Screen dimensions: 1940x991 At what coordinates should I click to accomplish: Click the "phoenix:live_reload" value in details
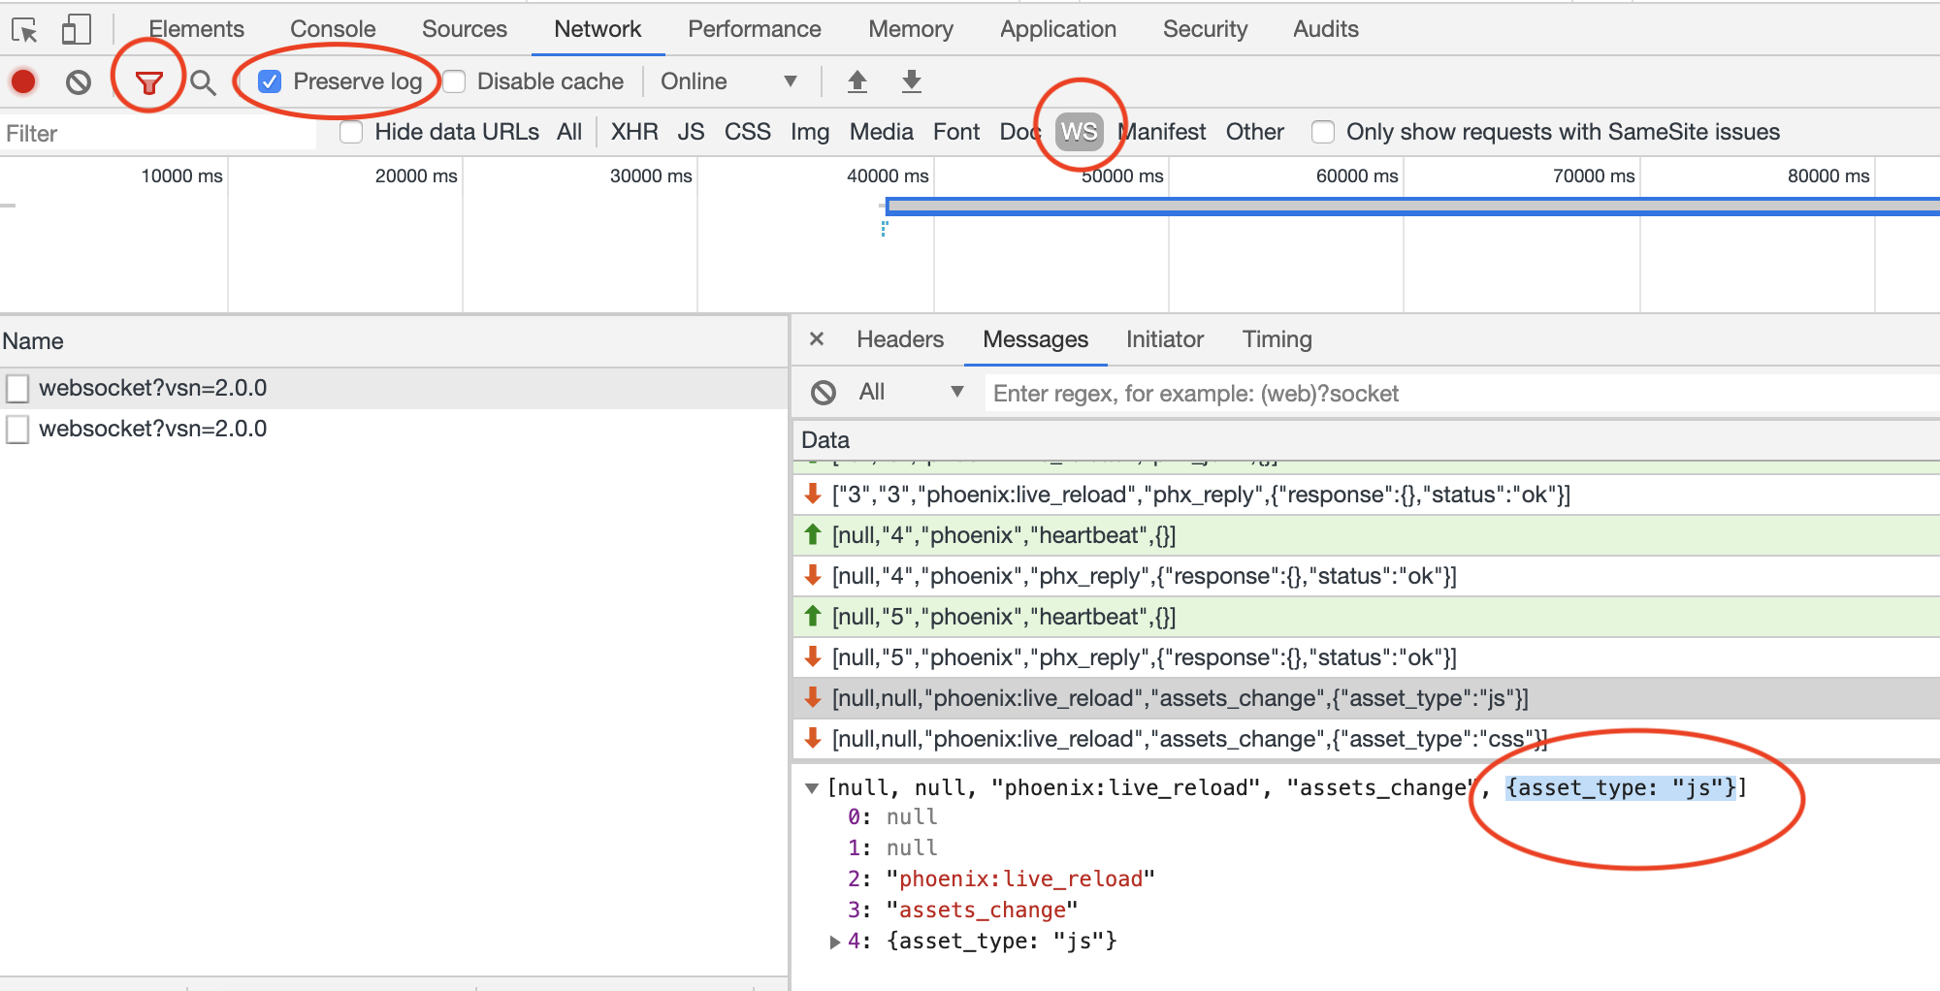[x=1020, y=879]
